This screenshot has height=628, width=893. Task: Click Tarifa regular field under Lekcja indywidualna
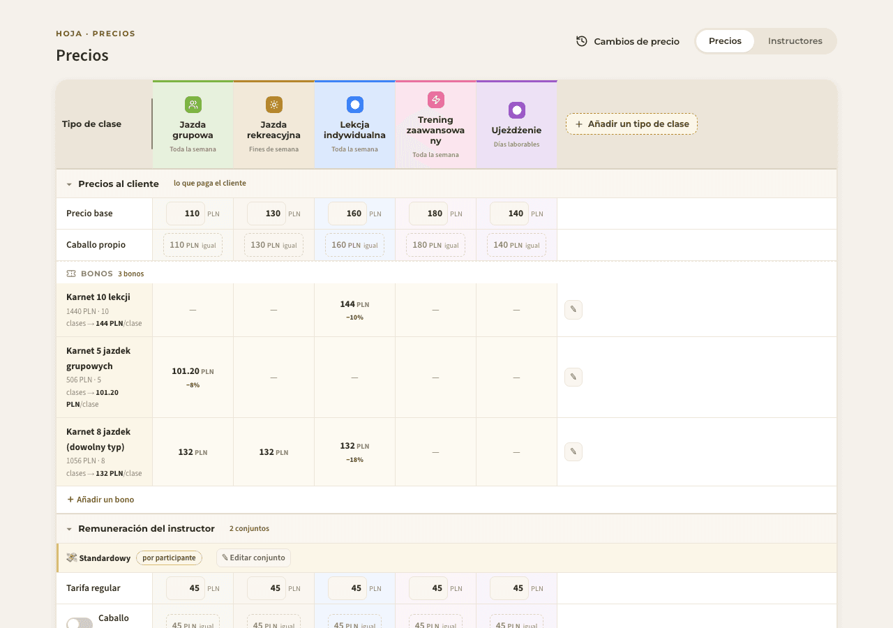coord(347,588)
